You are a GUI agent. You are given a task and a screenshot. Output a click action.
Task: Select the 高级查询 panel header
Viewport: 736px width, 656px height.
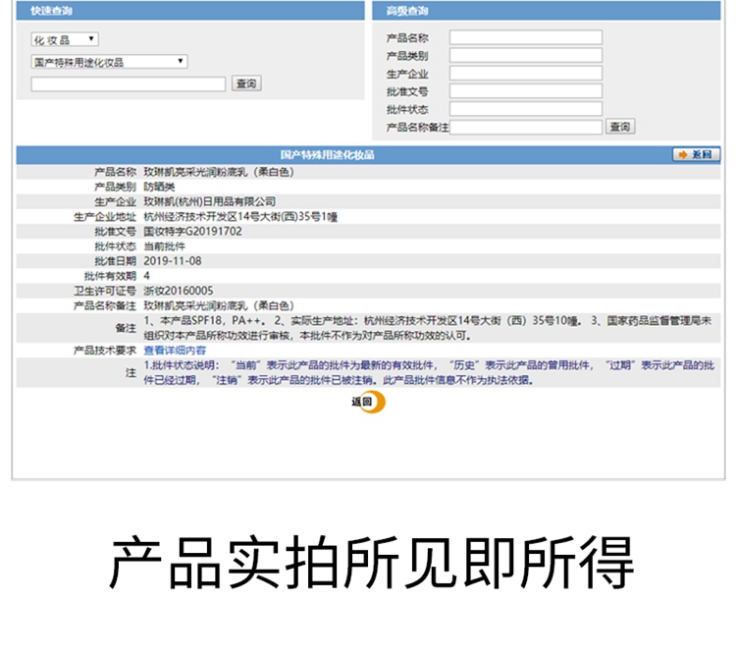(x=406, y=11)
